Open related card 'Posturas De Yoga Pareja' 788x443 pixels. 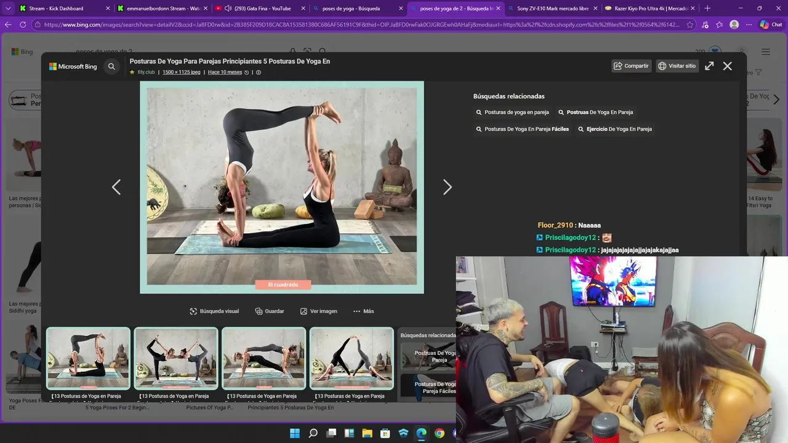(x=428, y=356)
